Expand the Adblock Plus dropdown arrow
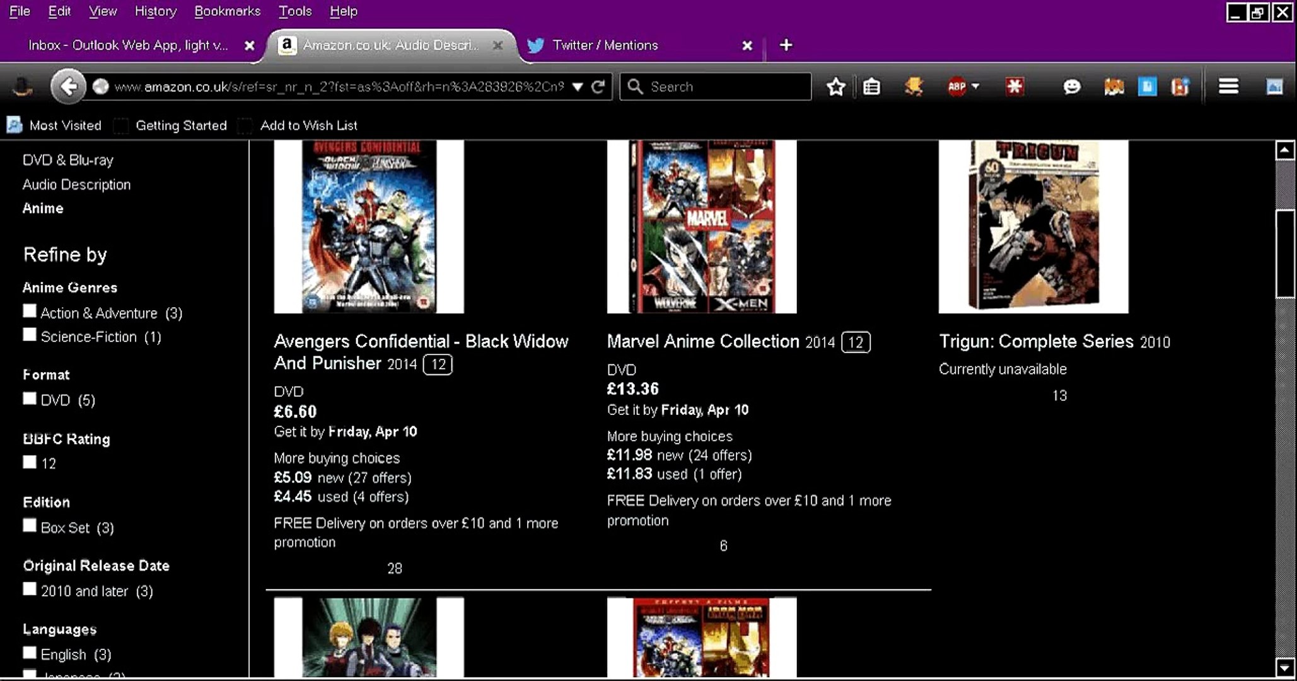 coord(975,86)
